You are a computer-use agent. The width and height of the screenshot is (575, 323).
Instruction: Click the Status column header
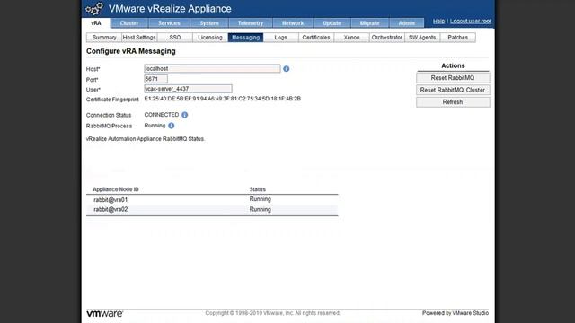258,189
